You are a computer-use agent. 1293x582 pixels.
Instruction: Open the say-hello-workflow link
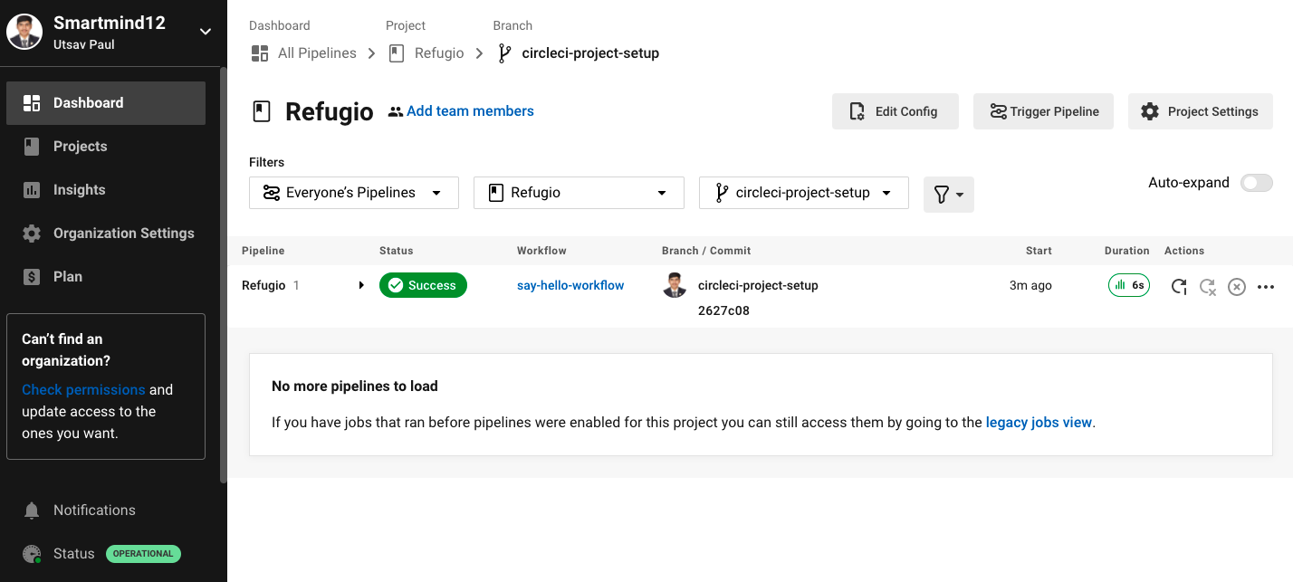pos(570,285)
